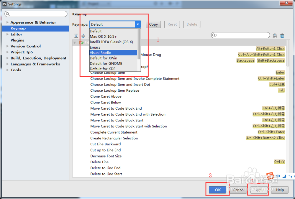Select Choose Lookup Item and Insert Dot
Image resolution: width=295 pixels, height=199 pixels.
coord(120,84)
